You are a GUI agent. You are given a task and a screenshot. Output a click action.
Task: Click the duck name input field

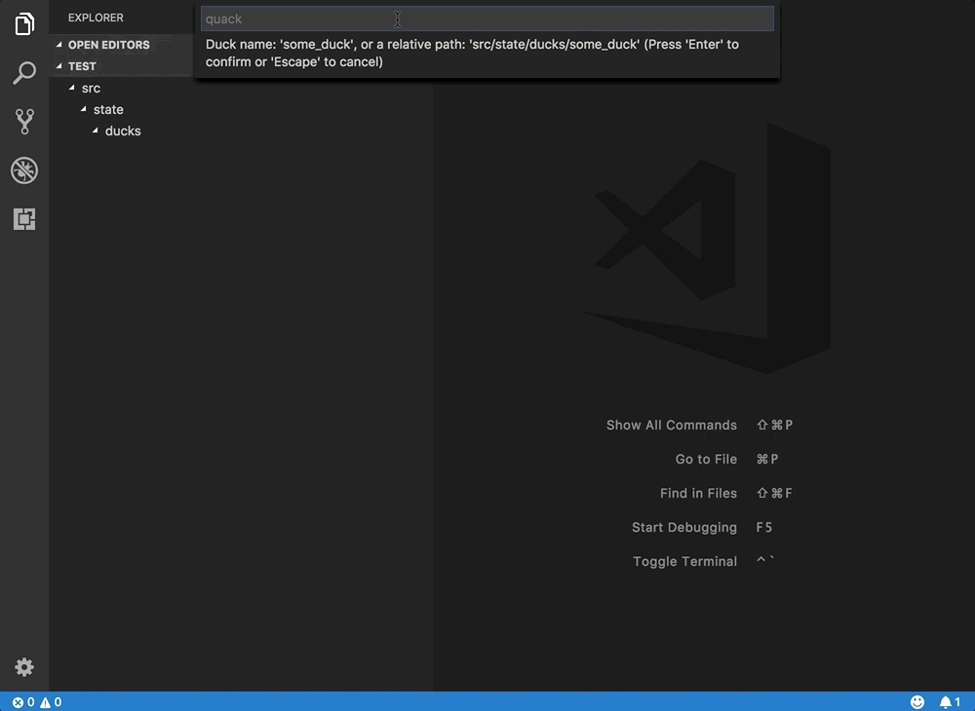click(487, 19)
